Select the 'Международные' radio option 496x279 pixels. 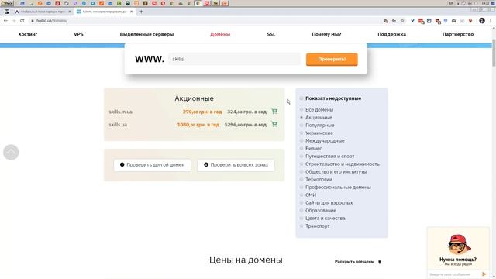coord(301,140)
